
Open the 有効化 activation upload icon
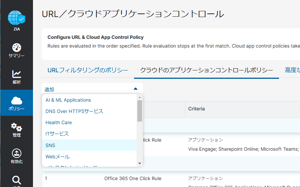[x=17, y=154]
